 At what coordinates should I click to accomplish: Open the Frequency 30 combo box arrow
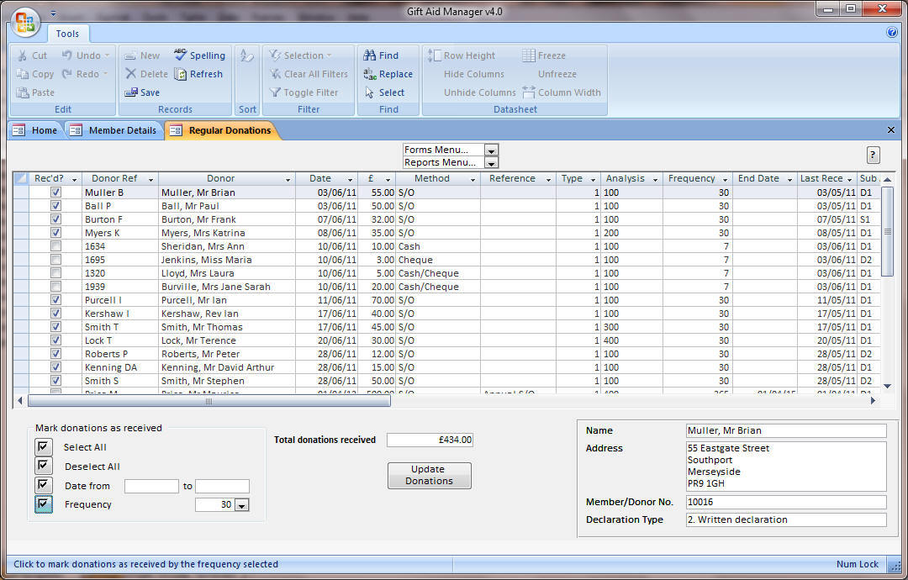242,504
